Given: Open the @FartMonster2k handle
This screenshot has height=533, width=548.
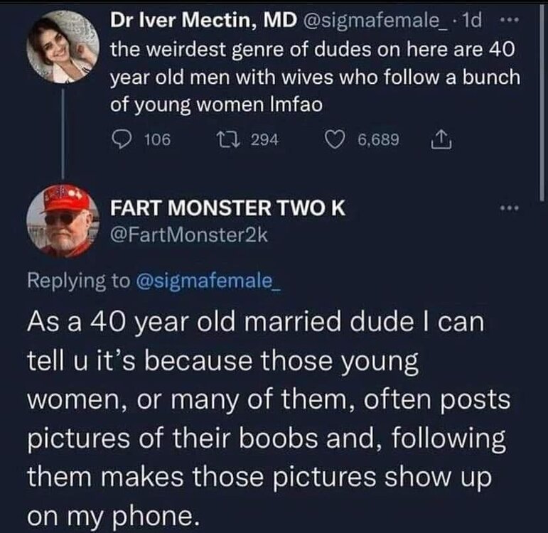Looking at the screenshot, I should tap(188, 235).
